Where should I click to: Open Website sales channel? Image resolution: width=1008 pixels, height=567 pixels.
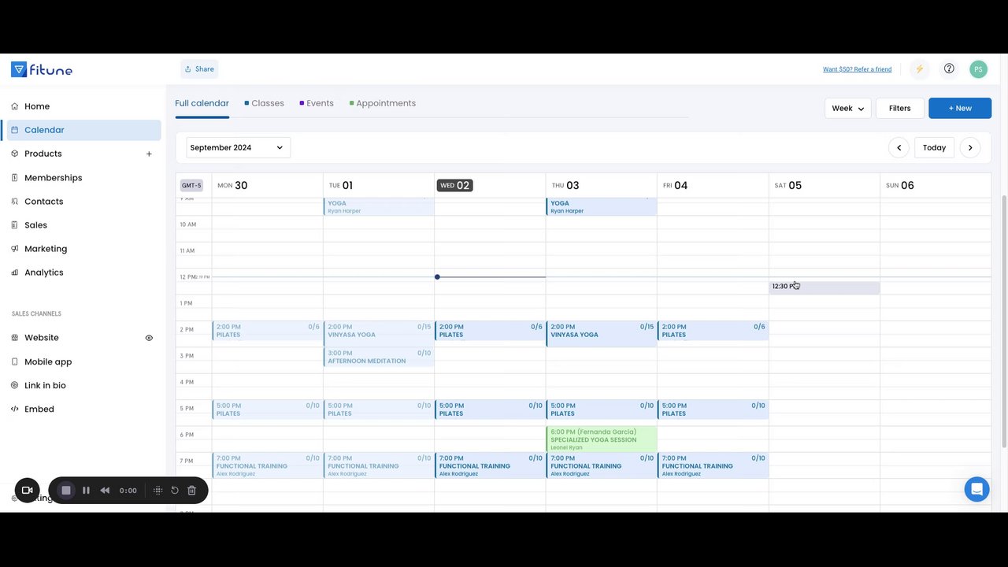[x=41, y=338]
